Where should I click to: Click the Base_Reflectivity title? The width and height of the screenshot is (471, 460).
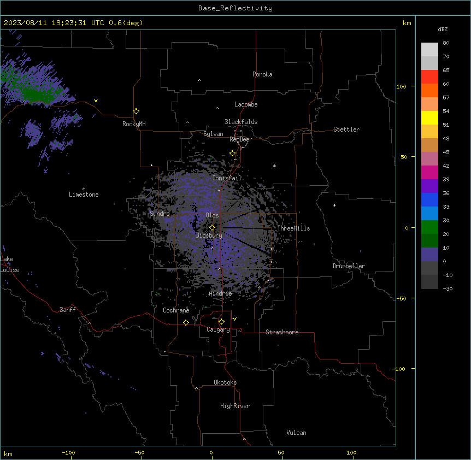(x=236, y=8)
